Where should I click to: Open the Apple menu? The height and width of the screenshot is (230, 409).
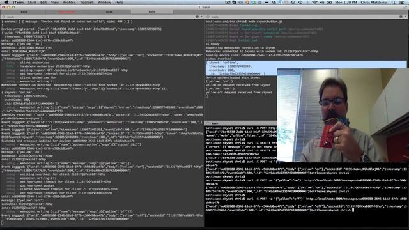click(6, 3)
